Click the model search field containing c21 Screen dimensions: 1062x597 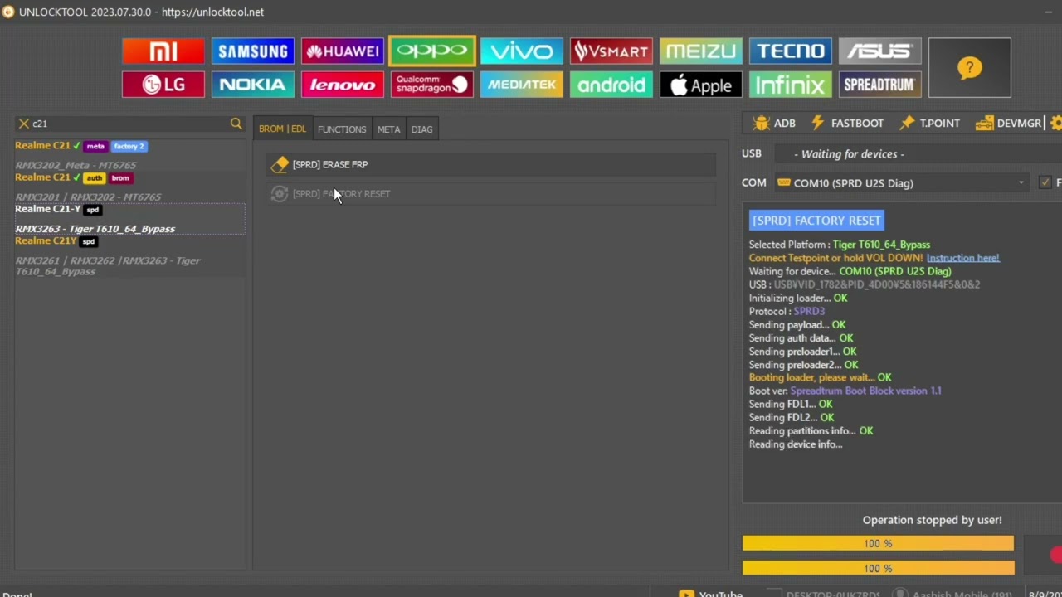130,124
